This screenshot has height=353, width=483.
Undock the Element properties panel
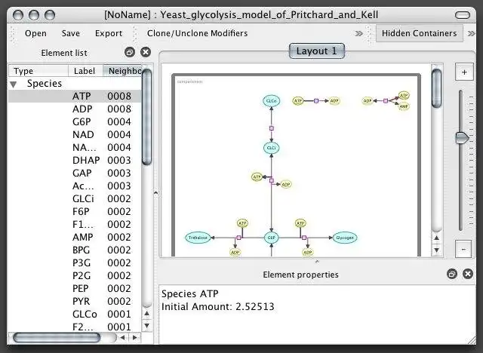click(452, 274)
